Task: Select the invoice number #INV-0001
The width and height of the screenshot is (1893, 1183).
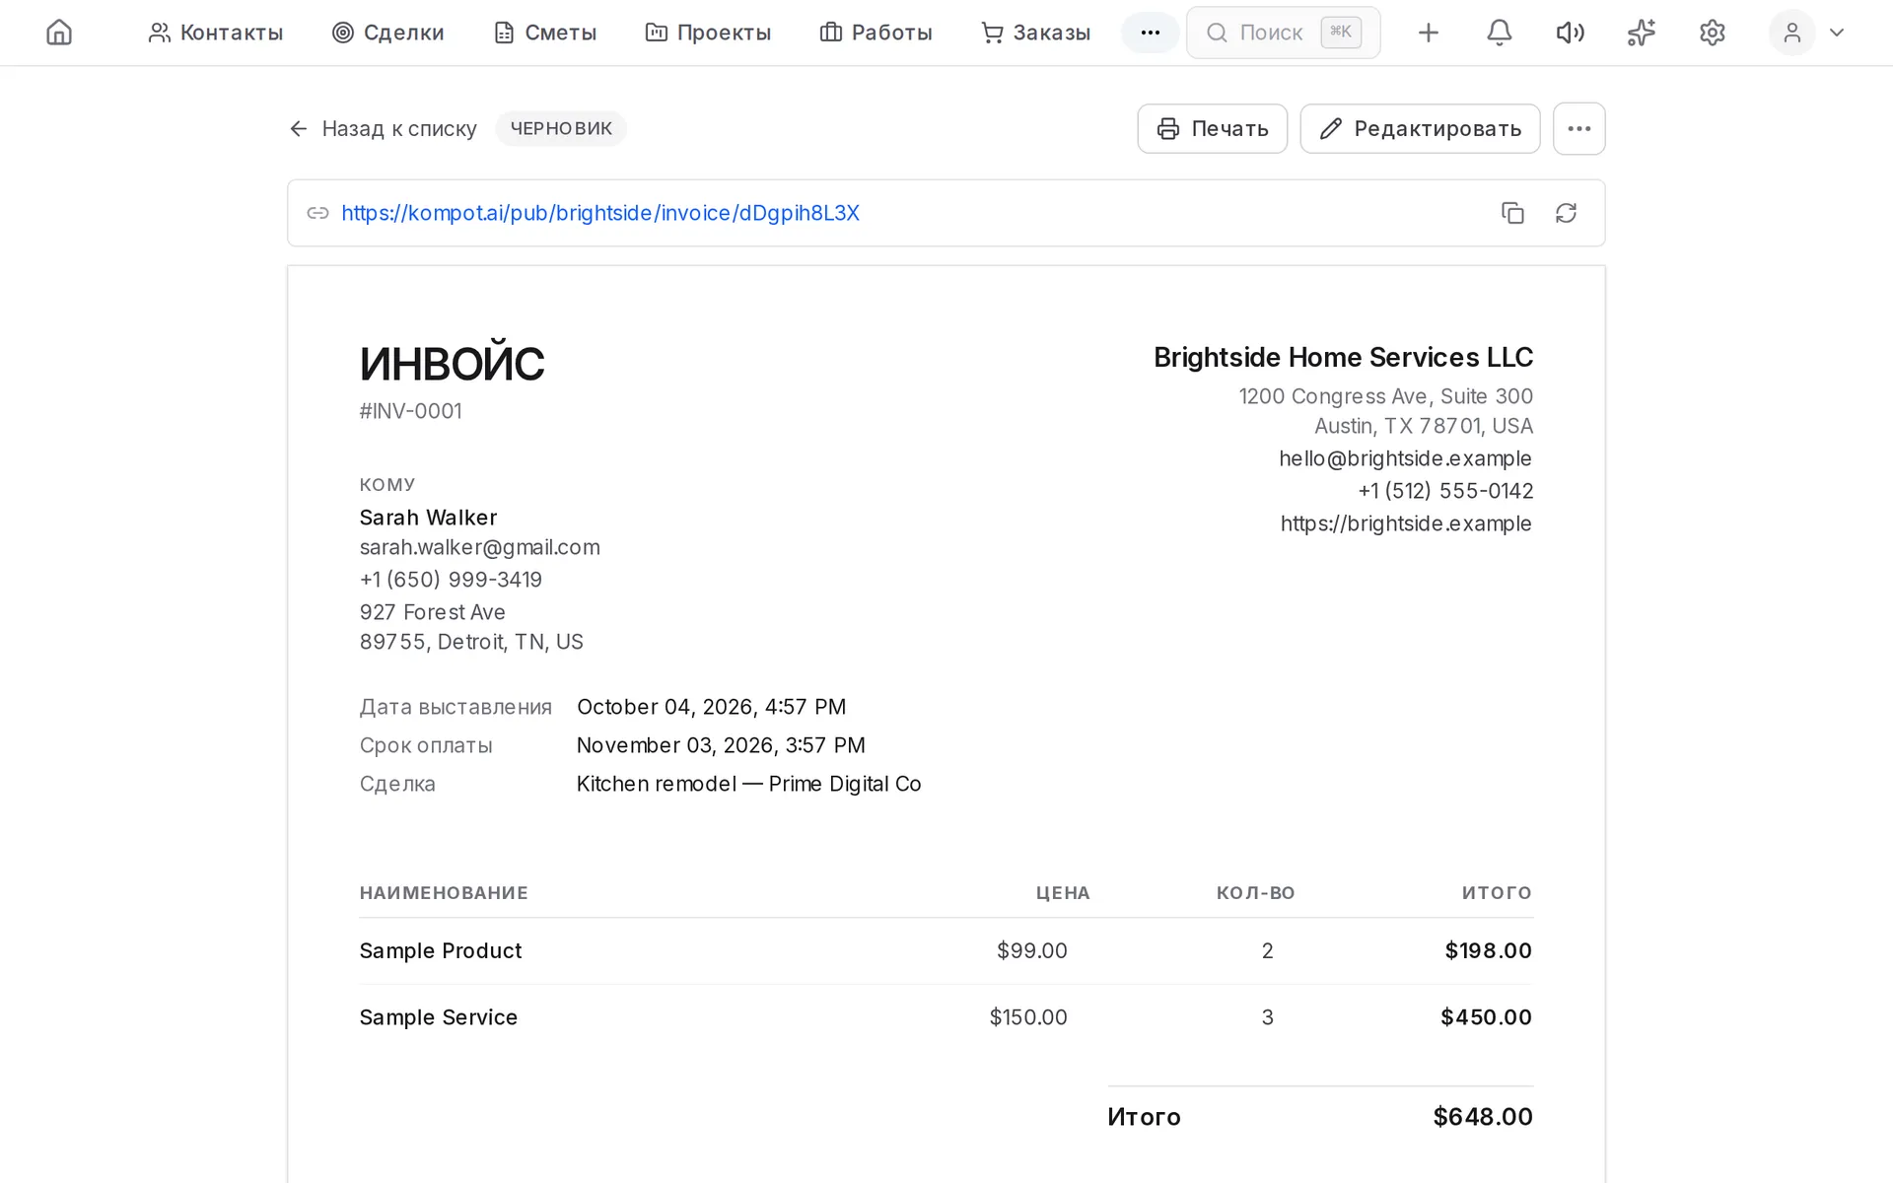Action: [410, 411]
